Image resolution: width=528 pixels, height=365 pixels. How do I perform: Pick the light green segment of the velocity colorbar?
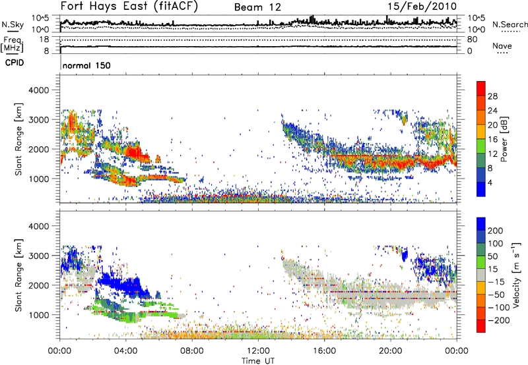(x=481, y=262)
